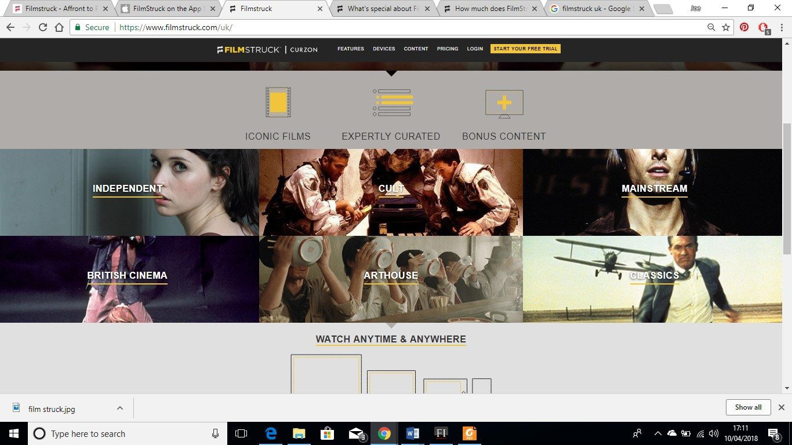Reload the page with the refresh icon
The image size is (792, 445).
(x=43, y=27)
